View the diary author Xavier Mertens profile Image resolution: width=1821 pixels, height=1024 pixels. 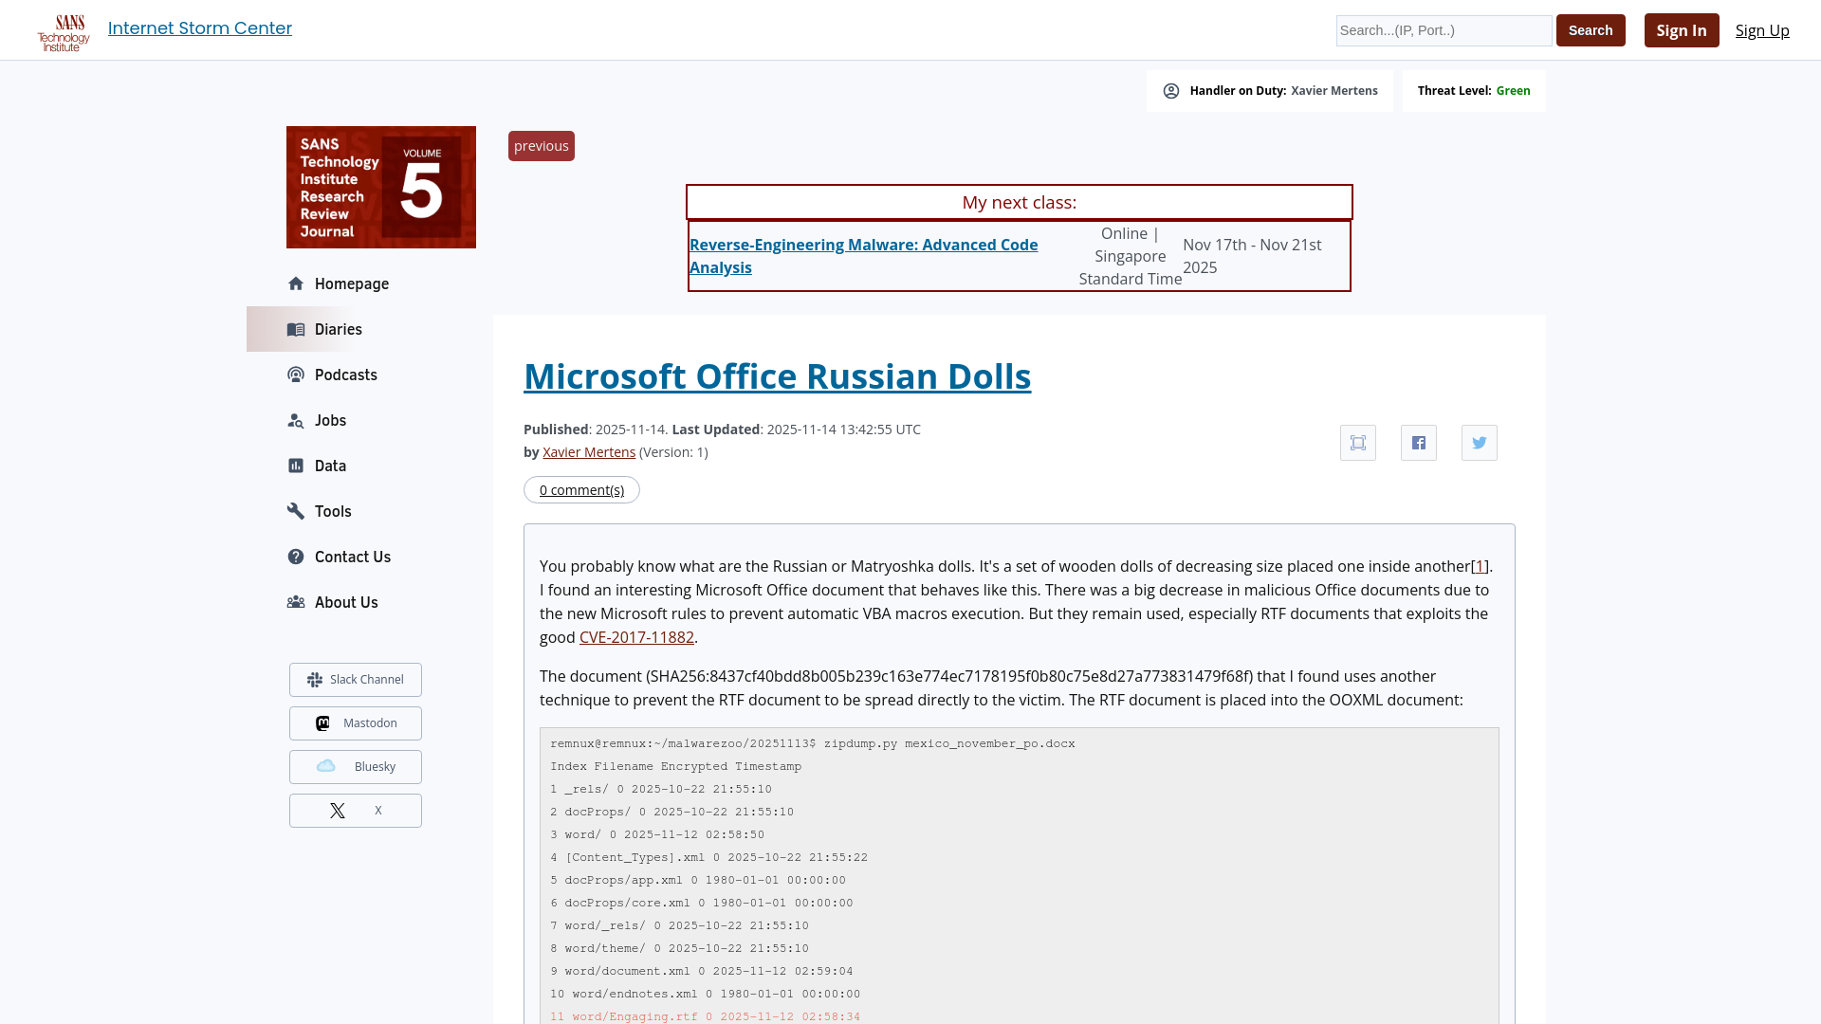tap(588, 452)
